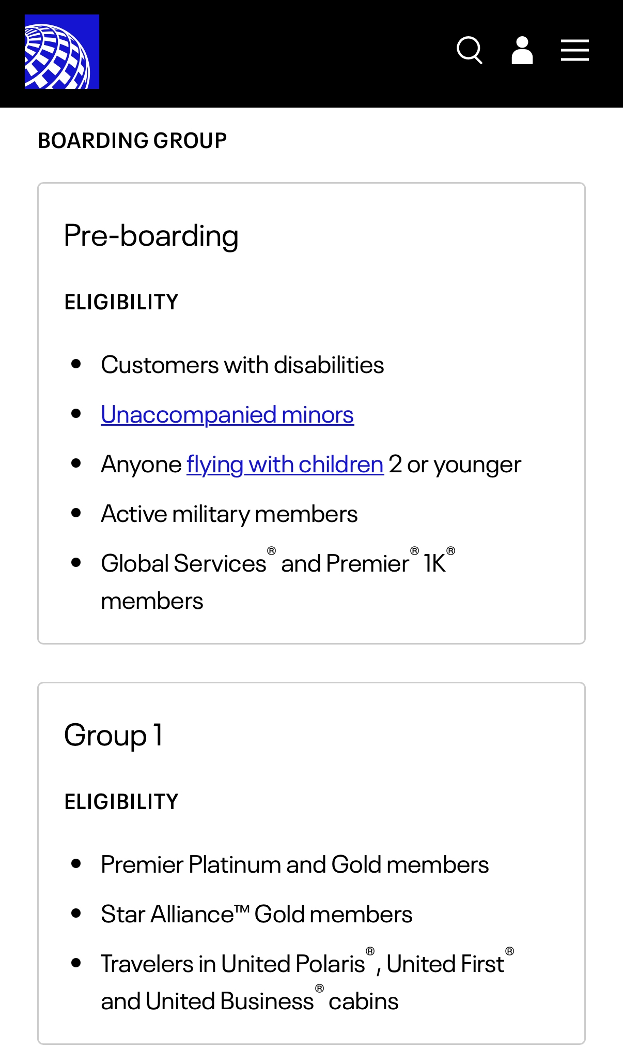
Task: Select the Pre-boarding card title
Action: (x=151, y=236)
